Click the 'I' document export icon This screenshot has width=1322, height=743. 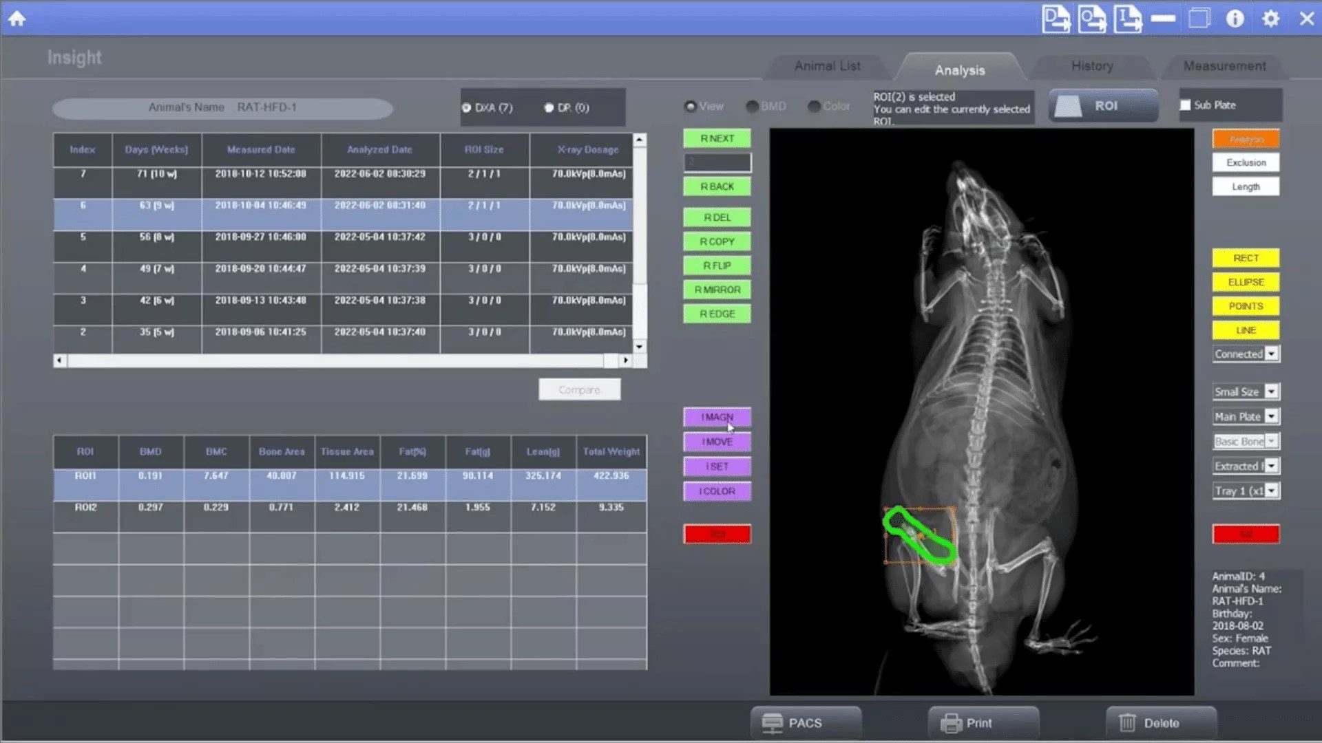pos(1128,19)
